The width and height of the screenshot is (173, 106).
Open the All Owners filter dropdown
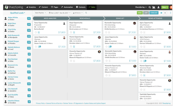coord(78,13)
